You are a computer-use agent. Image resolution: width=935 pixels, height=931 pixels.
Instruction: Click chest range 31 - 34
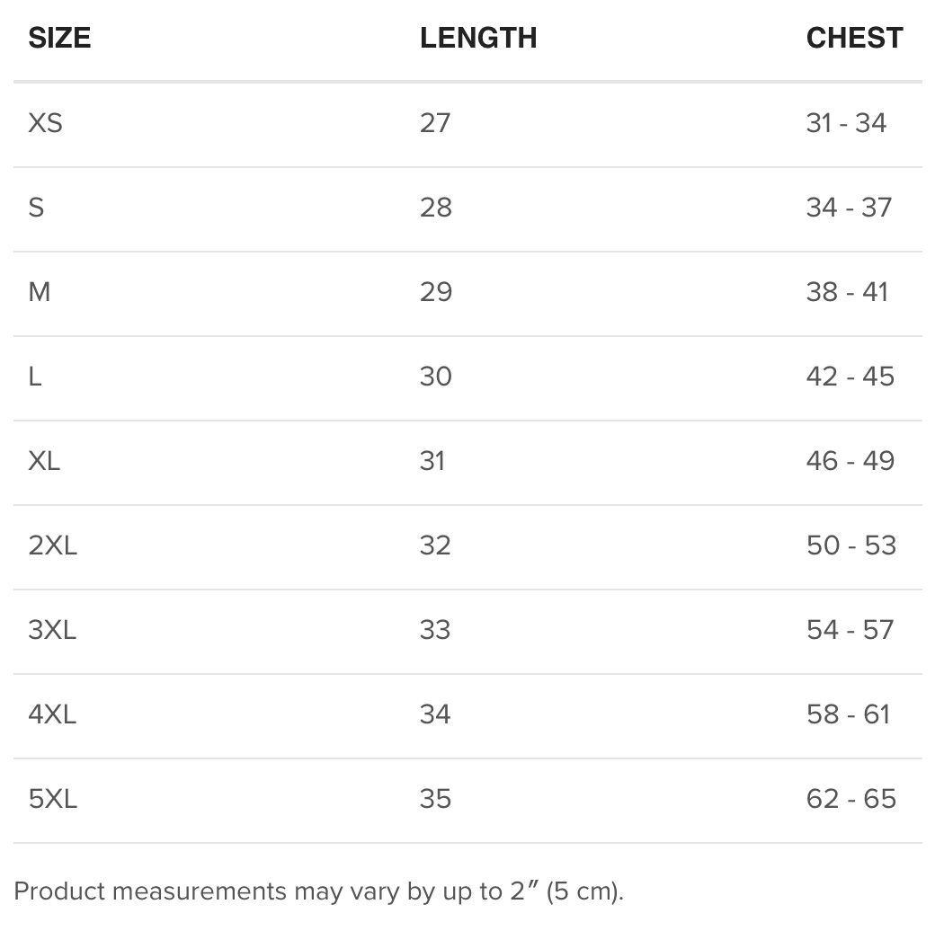pos(847,123)
